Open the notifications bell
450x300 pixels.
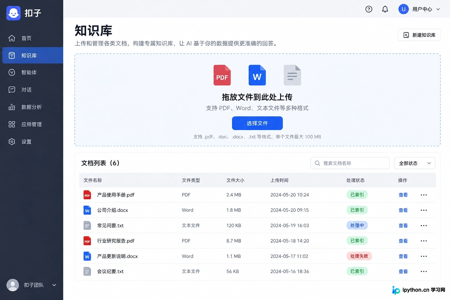click(385, 9)
